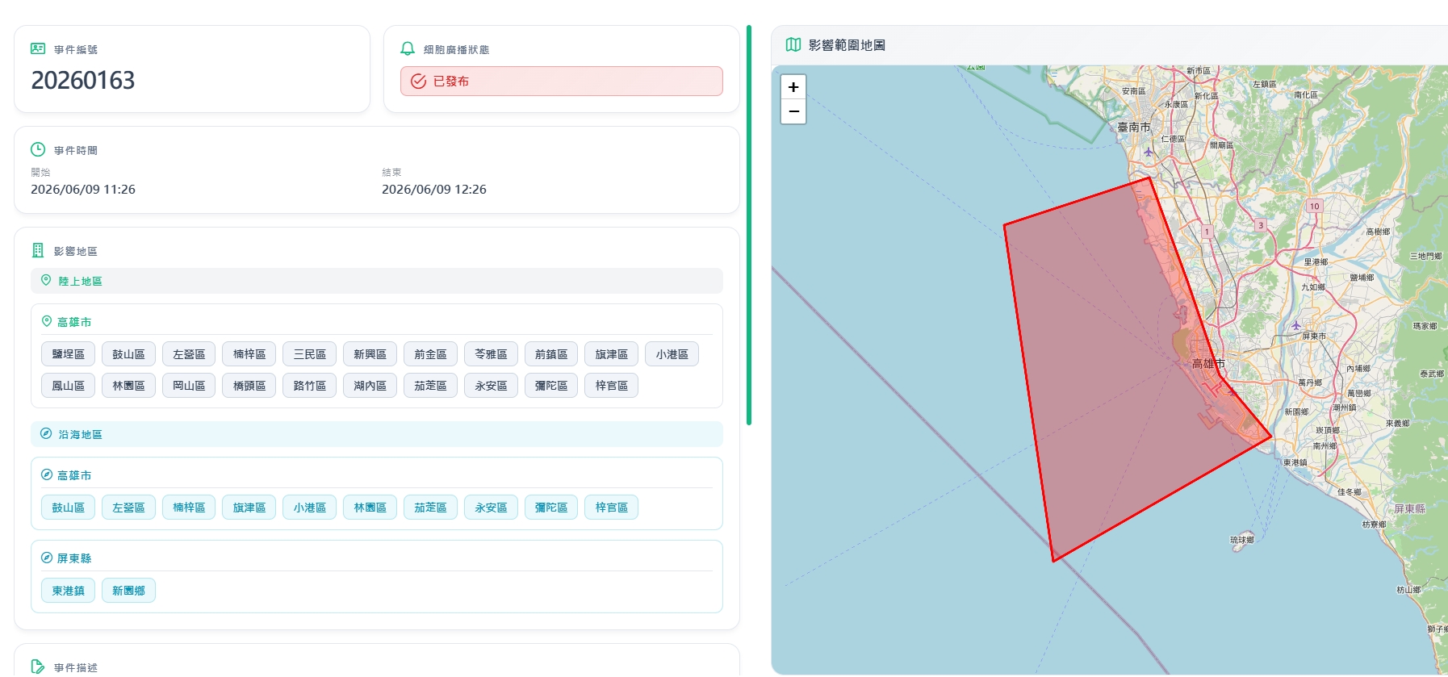
Task: Click the green vertical scrollbar
Action: click(x=749, y=225)
